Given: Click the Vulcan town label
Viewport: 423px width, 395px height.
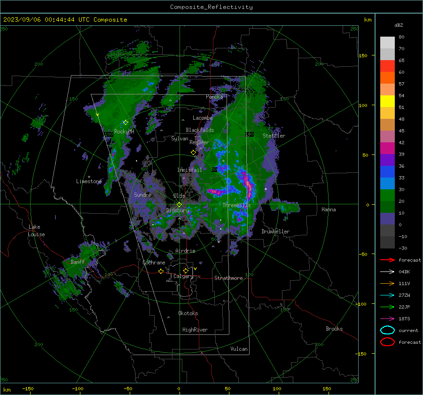Looking at the screenshot, I should [239, 349].
